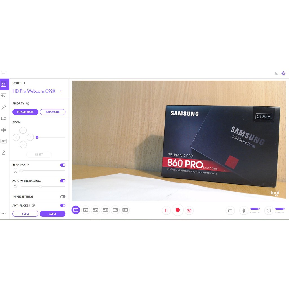This screenshot has height=289, width=289.
Task: Open the profile account panel
Action: 4,152
